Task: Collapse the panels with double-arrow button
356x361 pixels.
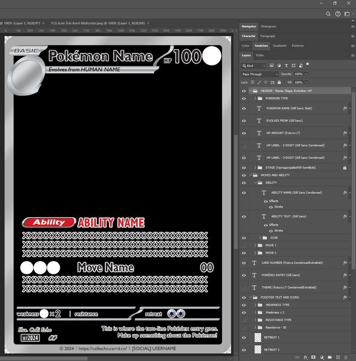Action: click(x=353, y=21)
